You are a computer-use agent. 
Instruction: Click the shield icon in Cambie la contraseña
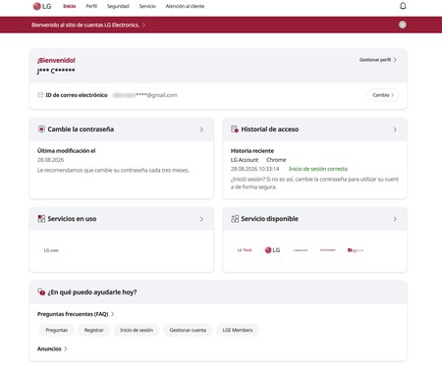[41, 129]
